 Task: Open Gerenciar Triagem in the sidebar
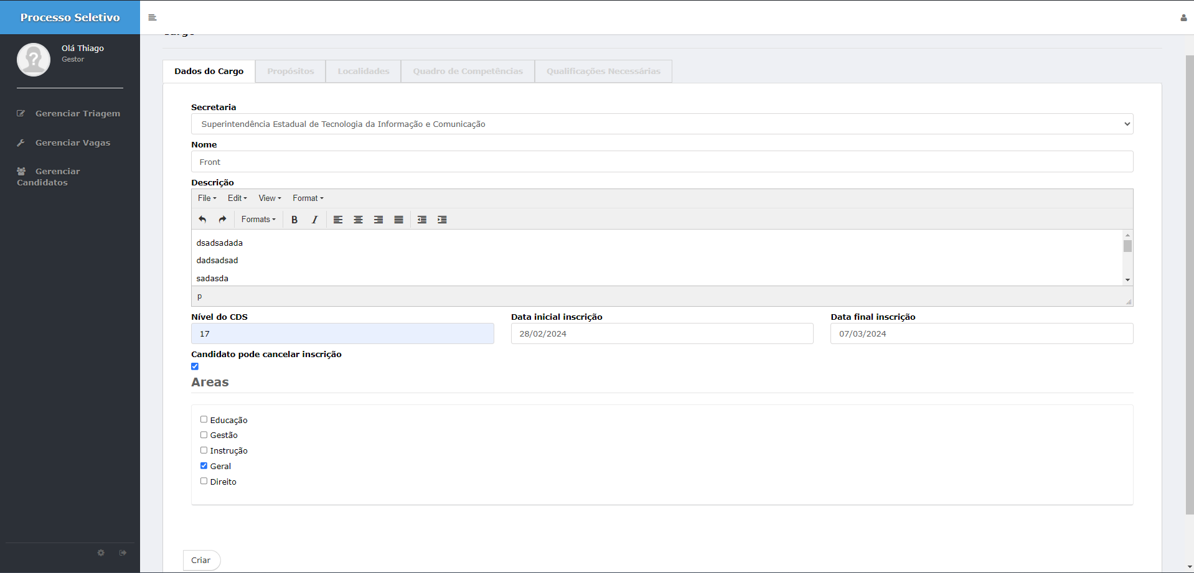(x=78, y=113)
